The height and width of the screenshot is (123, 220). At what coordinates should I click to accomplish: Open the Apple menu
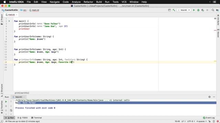click(x=4, y=2)
